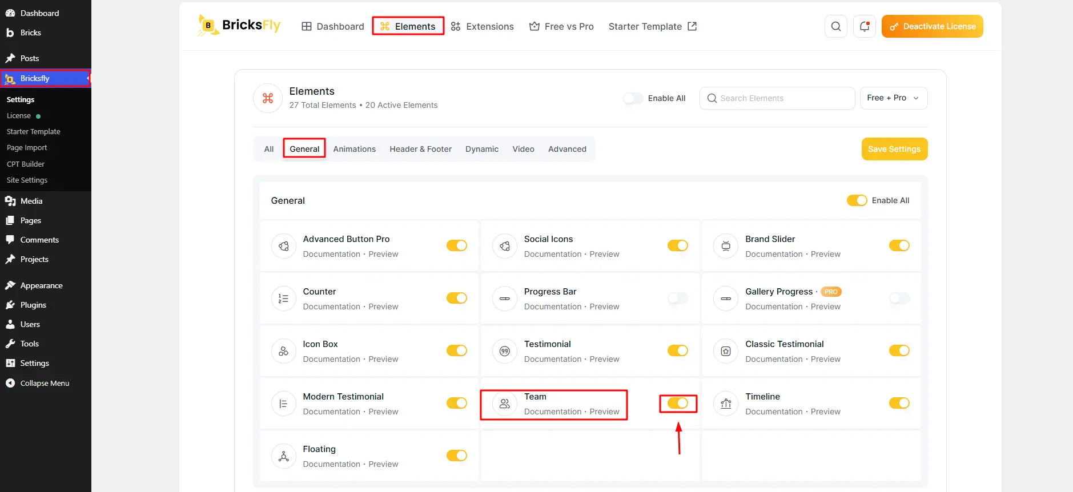Toggle Enable All in General section
Viewport: 1073px width, 492px height.
(x=857, y=200)
